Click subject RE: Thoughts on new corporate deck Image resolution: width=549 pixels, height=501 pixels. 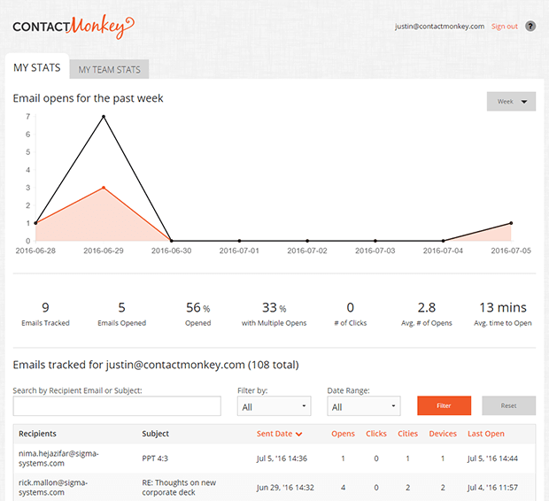coord(179,488)
